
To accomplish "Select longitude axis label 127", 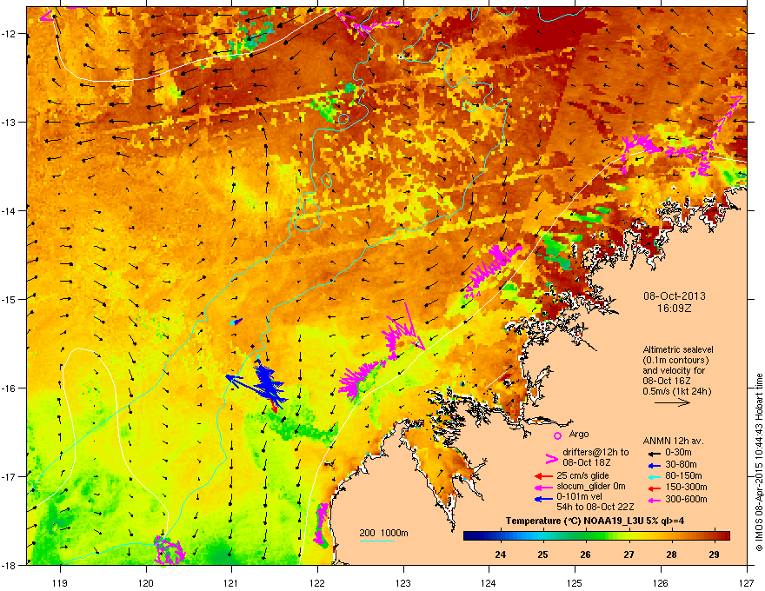I will (747, 582).
